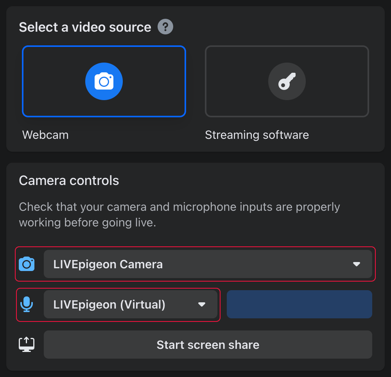Image resolution: width=391 pixels, height=377 pixels.
Task: Click the key icon for streaming software
Action: click(x=287, y=81)
